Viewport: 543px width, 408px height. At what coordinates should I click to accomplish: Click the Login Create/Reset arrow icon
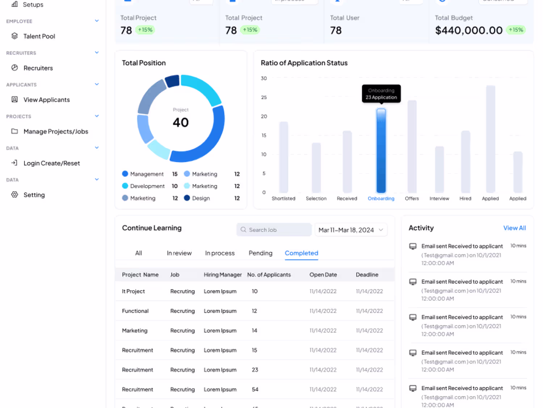[14, 163]
